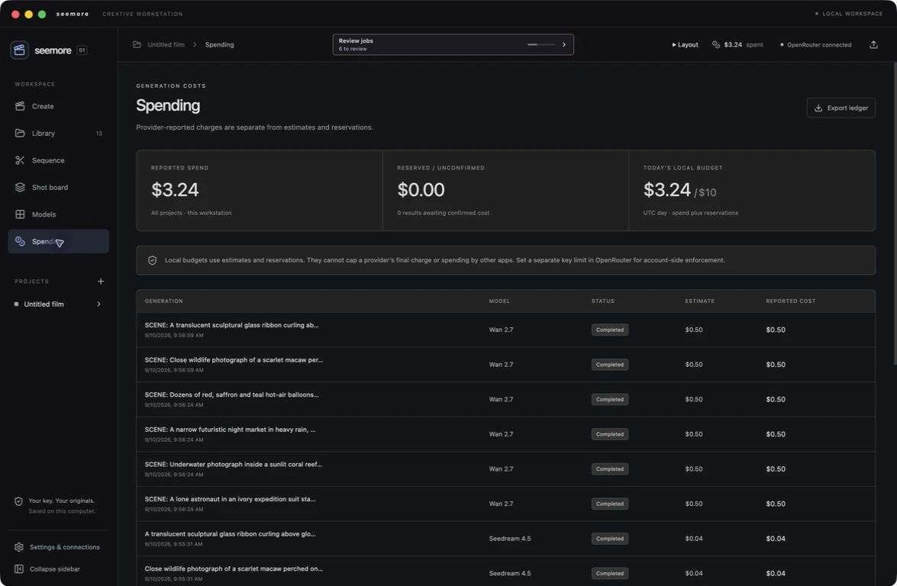Viewport: 897px width, 586px height.
Task: Click Completed badge on astronaut row
Action: pos(610,504)
